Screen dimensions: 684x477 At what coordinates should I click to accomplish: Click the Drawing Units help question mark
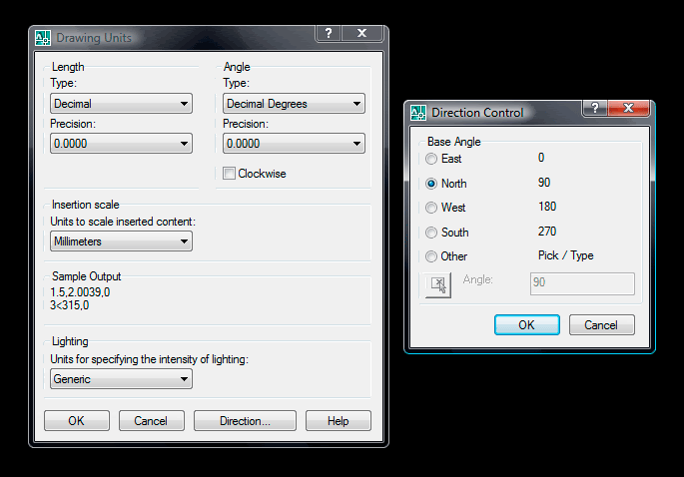point(329,33)
